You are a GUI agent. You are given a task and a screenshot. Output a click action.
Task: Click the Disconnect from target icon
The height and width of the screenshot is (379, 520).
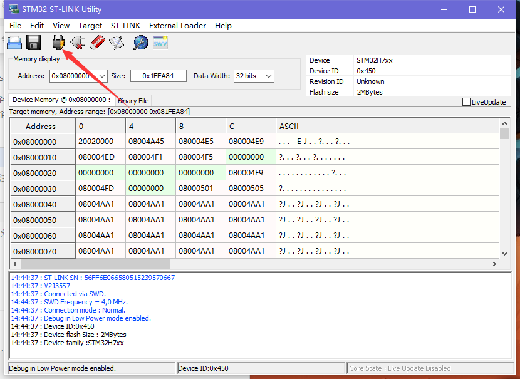(78, 43)
